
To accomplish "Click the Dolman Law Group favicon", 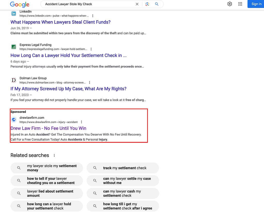I will 14,80.
